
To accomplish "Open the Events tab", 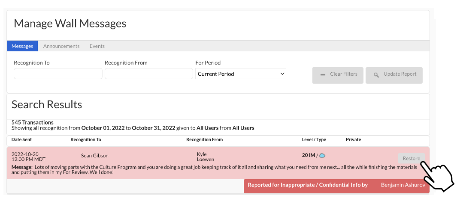I will [x=97, y=46].
